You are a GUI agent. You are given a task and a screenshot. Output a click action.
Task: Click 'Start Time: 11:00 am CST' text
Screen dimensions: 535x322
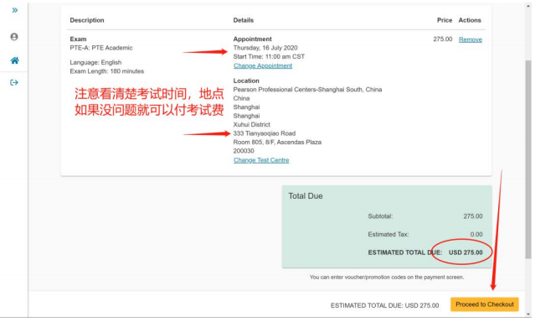click(x=269, y=57)
